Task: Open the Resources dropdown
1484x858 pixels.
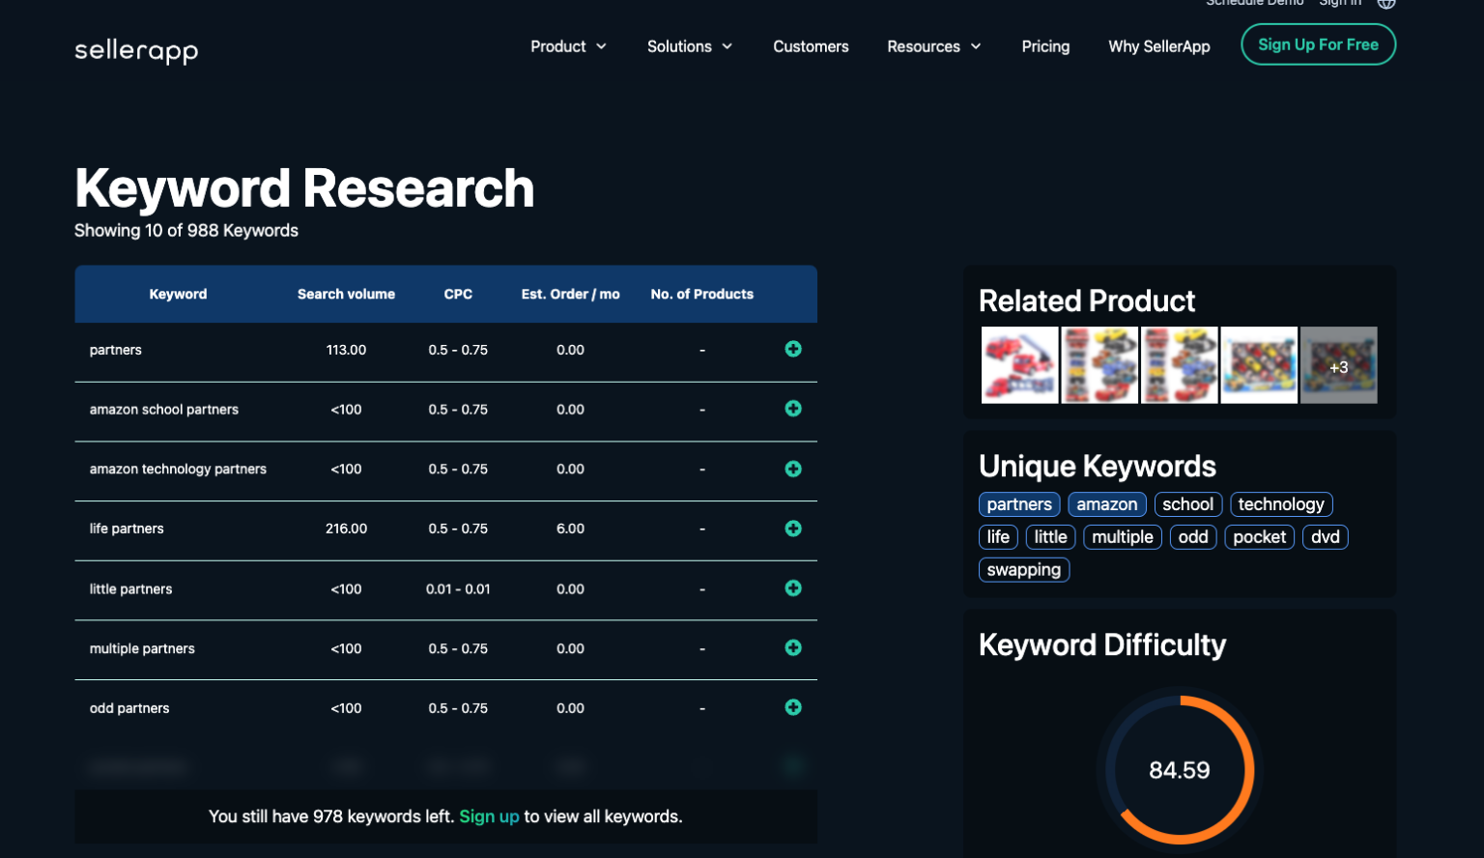Action: [933, 45]
